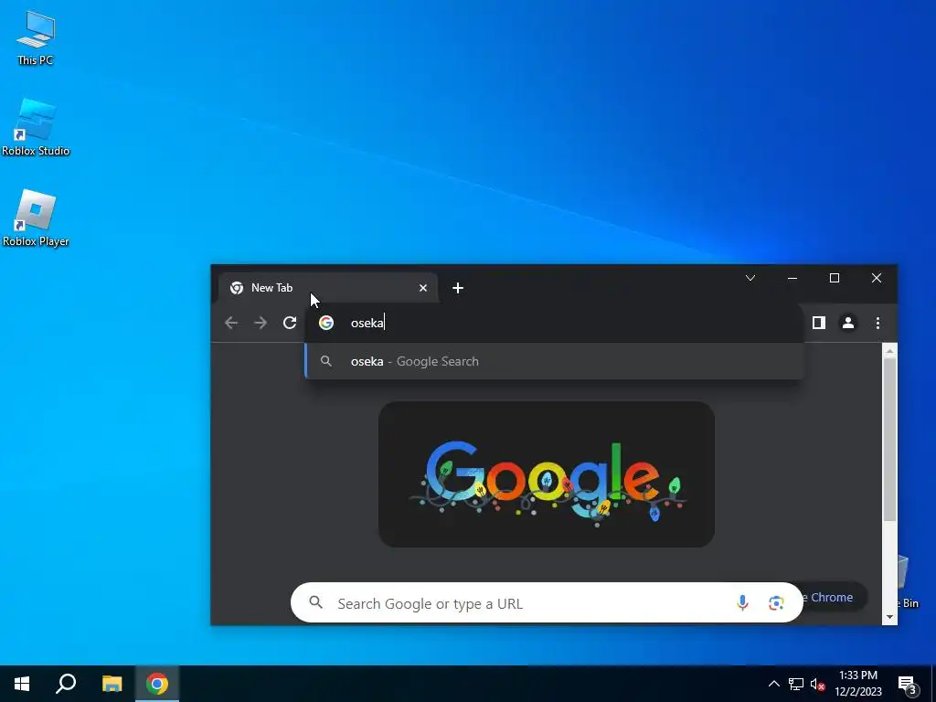
Task: Search by image with Google Lens icon
Action: [x=776, y=603]
